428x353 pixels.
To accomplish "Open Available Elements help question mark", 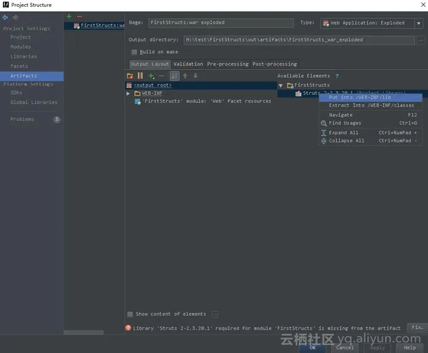I will [337, 76].
